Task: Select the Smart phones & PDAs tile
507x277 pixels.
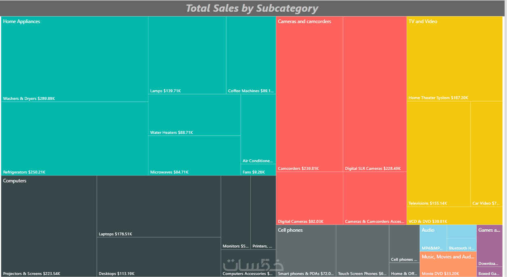Action: coord(306,251)
